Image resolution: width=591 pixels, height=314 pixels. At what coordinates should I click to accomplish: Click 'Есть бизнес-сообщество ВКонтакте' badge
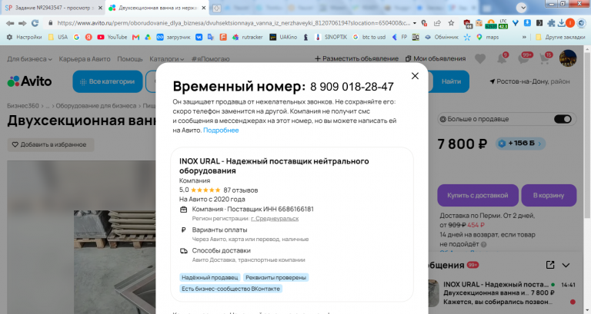pos(231,289)
